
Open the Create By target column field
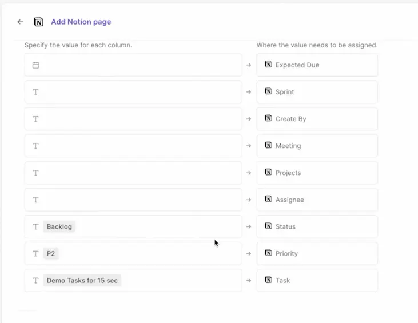(317, 119)
